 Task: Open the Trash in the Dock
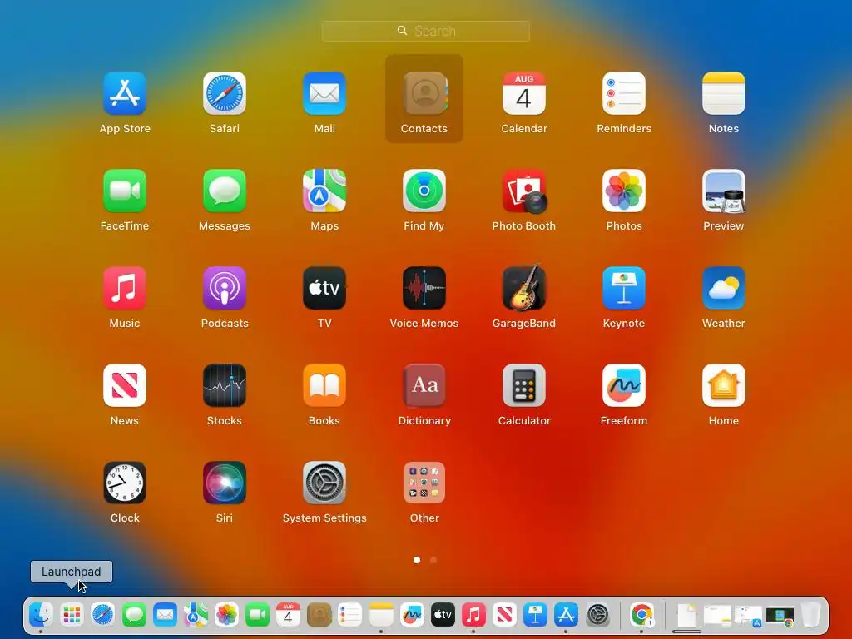(x=810, y=615)
